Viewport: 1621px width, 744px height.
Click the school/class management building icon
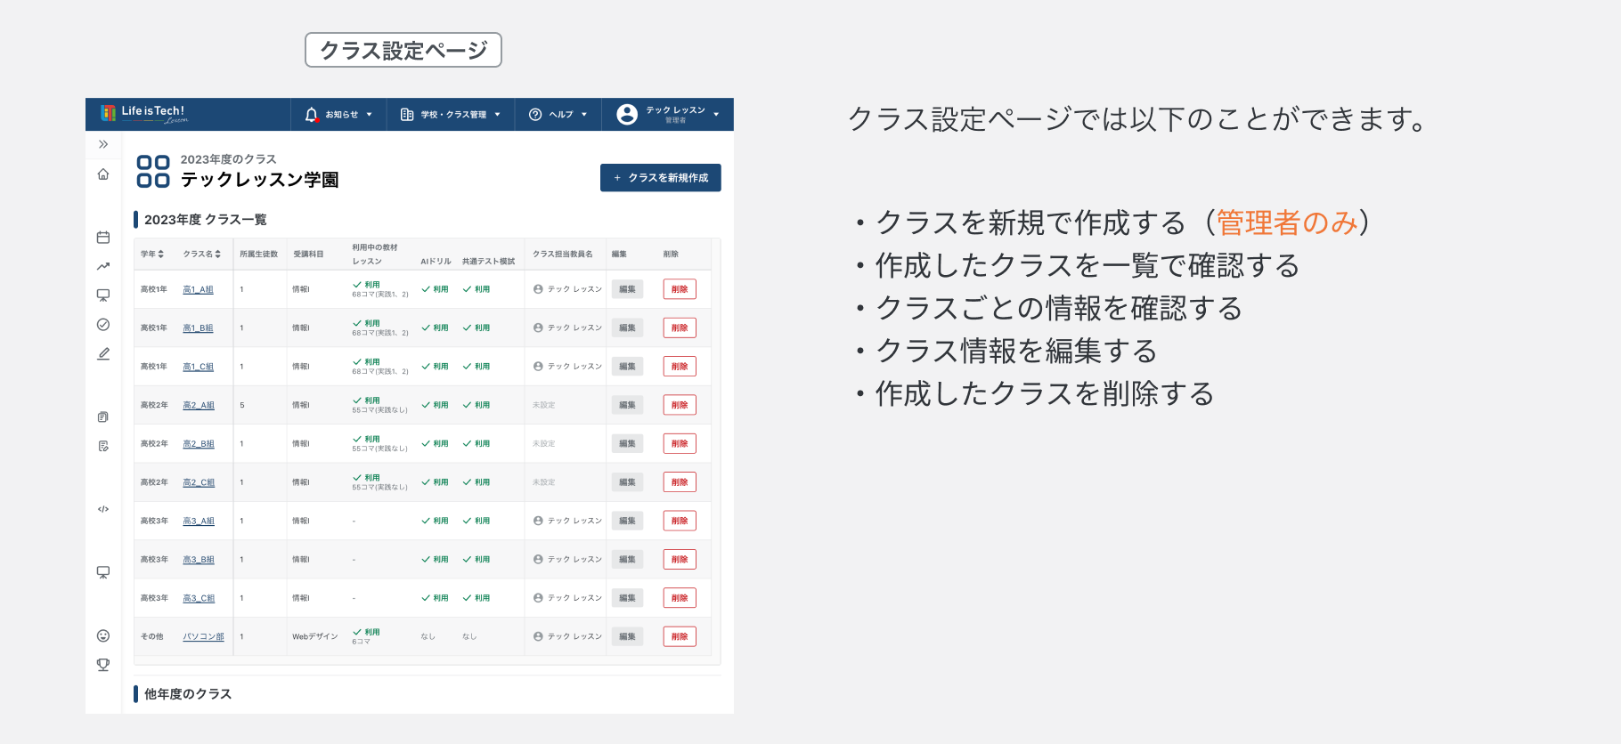[x=407, y=115]
